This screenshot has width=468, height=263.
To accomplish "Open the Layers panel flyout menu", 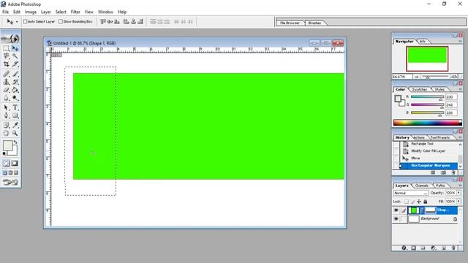I will [460, 186].
